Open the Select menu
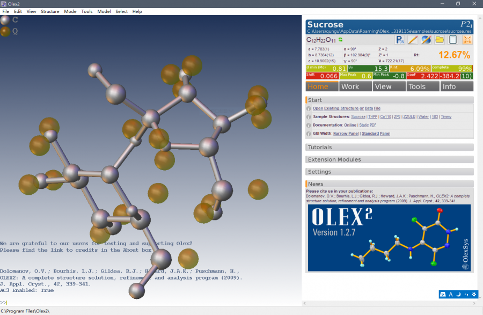 (x=122, y=11)
